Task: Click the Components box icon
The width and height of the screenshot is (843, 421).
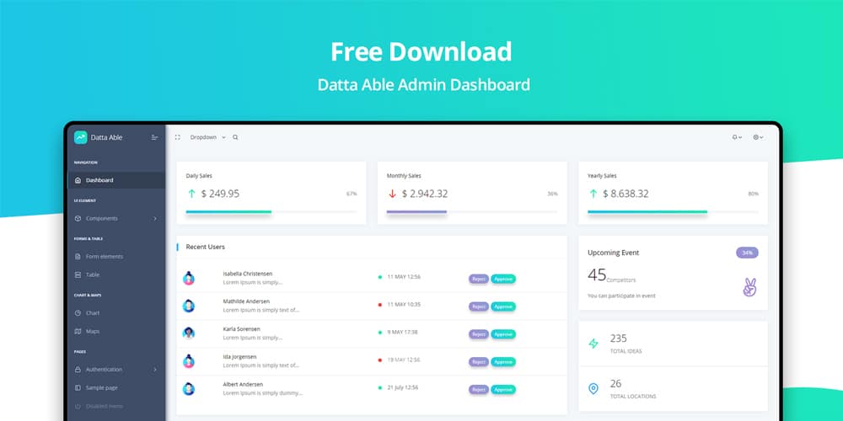Action: click(78, 219)
